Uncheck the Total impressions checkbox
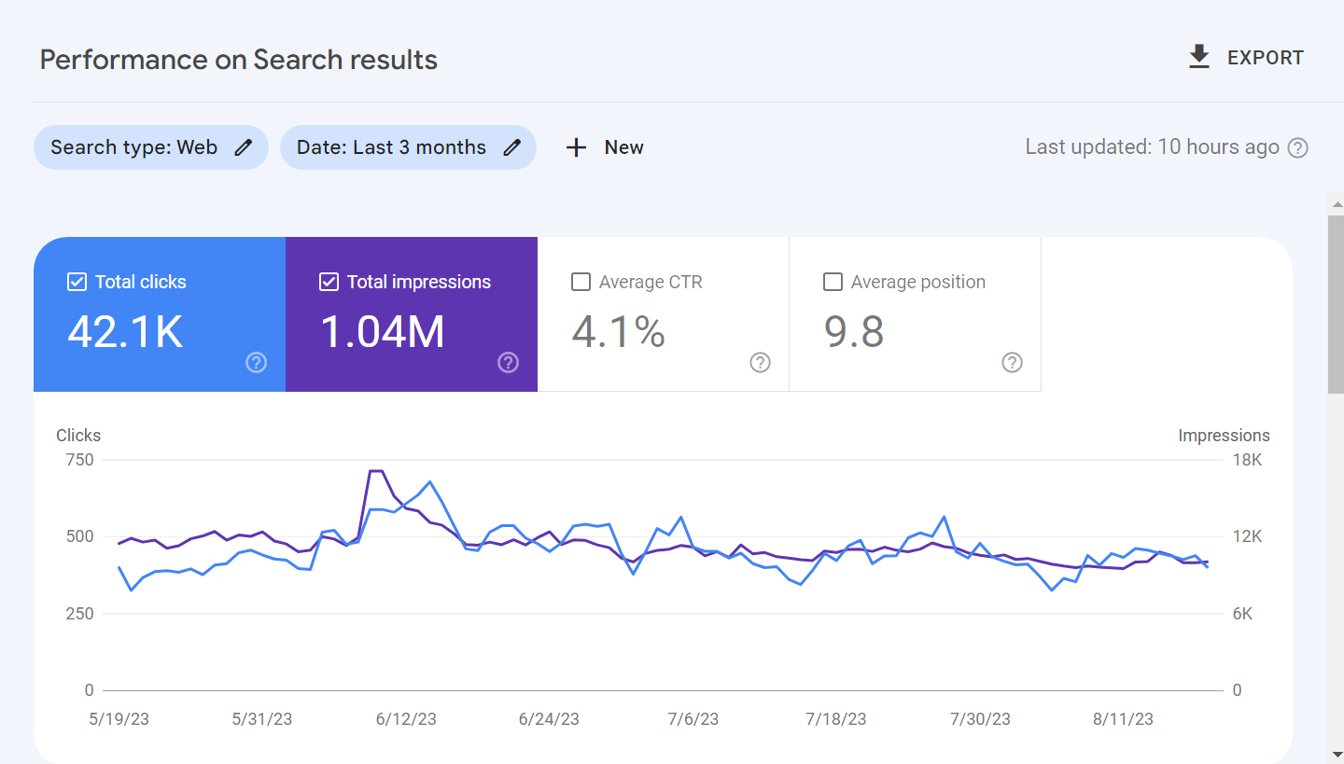Screen dimensions: 1344x764 [x=329, y=281]
